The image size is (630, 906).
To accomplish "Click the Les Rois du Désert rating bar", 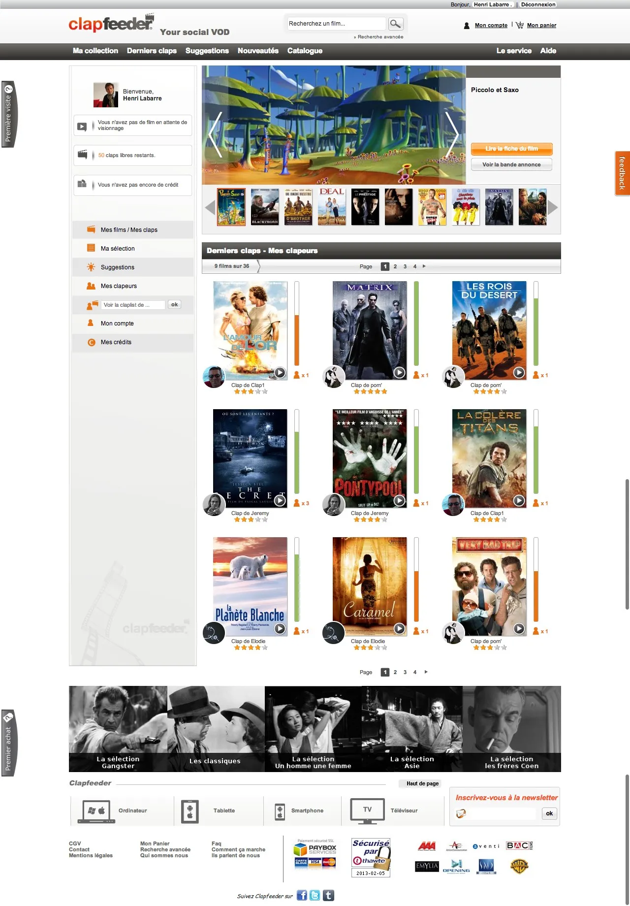I will coord(536,324).
